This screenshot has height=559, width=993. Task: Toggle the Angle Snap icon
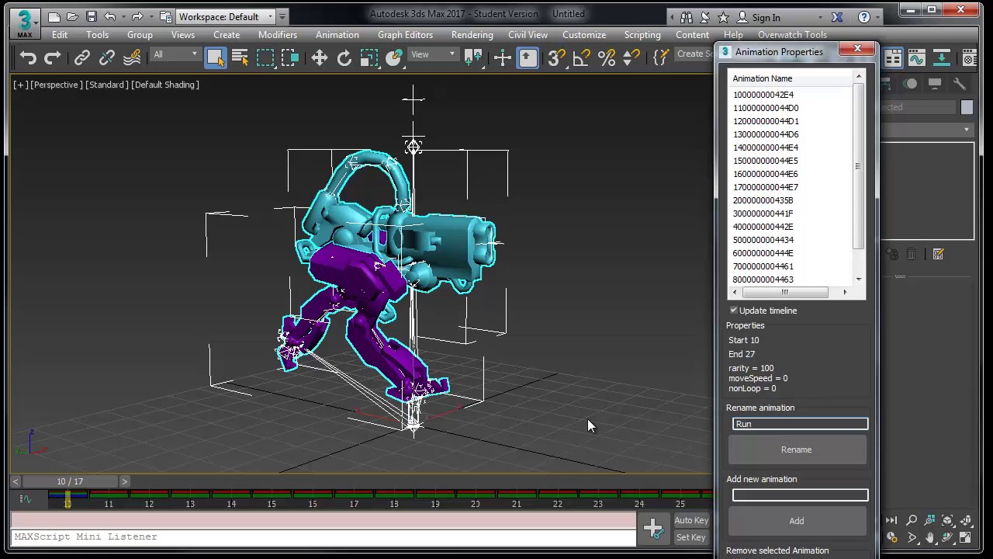click(581, 58)
